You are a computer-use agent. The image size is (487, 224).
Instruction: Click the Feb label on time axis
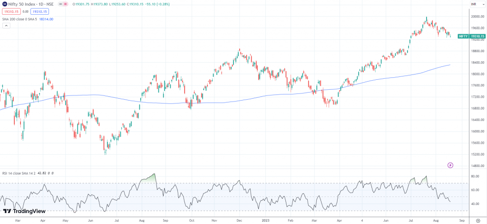pyautogui.click(x=291, y=221)
